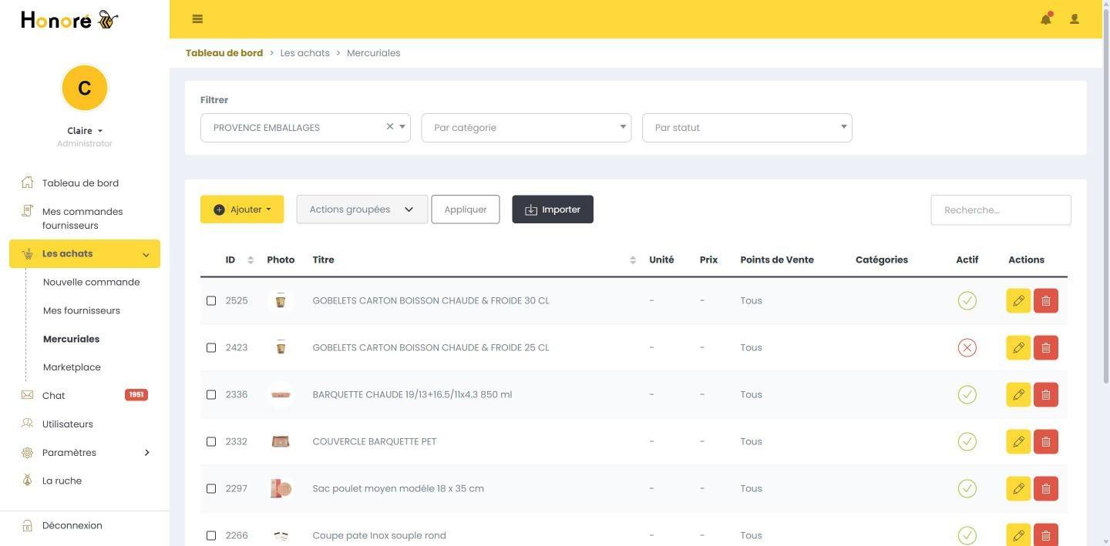Go to Tableau de bord breadcrumb link
This screenshot has height=546, width=1110.
(x=224, y=53)
